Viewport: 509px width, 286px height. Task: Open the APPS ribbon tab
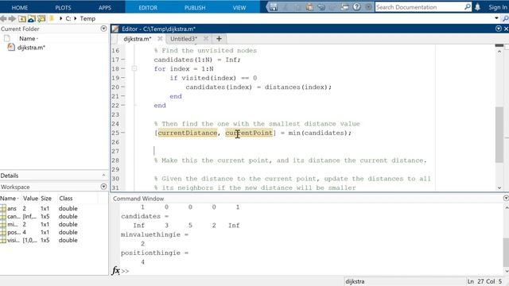pyautogui.click(x=105, y=7)
